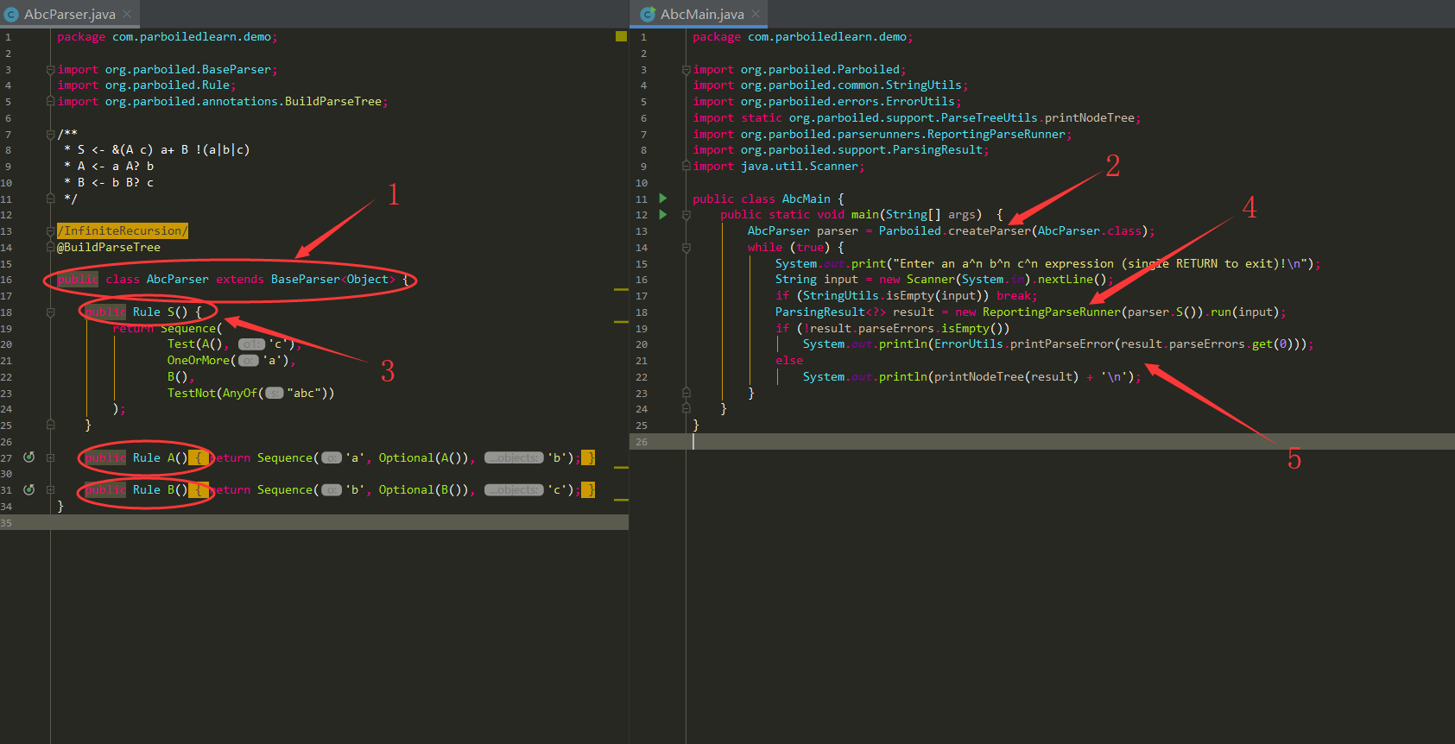Click the AbcMain.java class file icon
The width and height of the screenshot is (1455, 744).
click(648, 14)
